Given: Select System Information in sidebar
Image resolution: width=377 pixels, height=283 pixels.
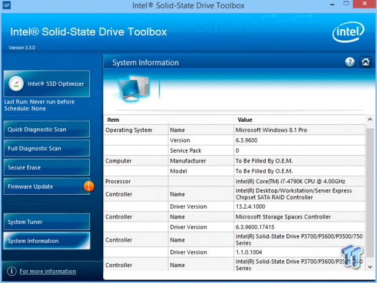Looking at the screenshot, I should (x=47, y=240).
